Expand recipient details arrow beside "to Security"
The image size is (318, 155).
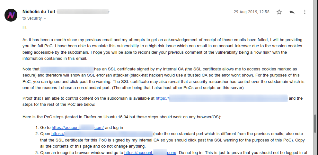[45, 18]
